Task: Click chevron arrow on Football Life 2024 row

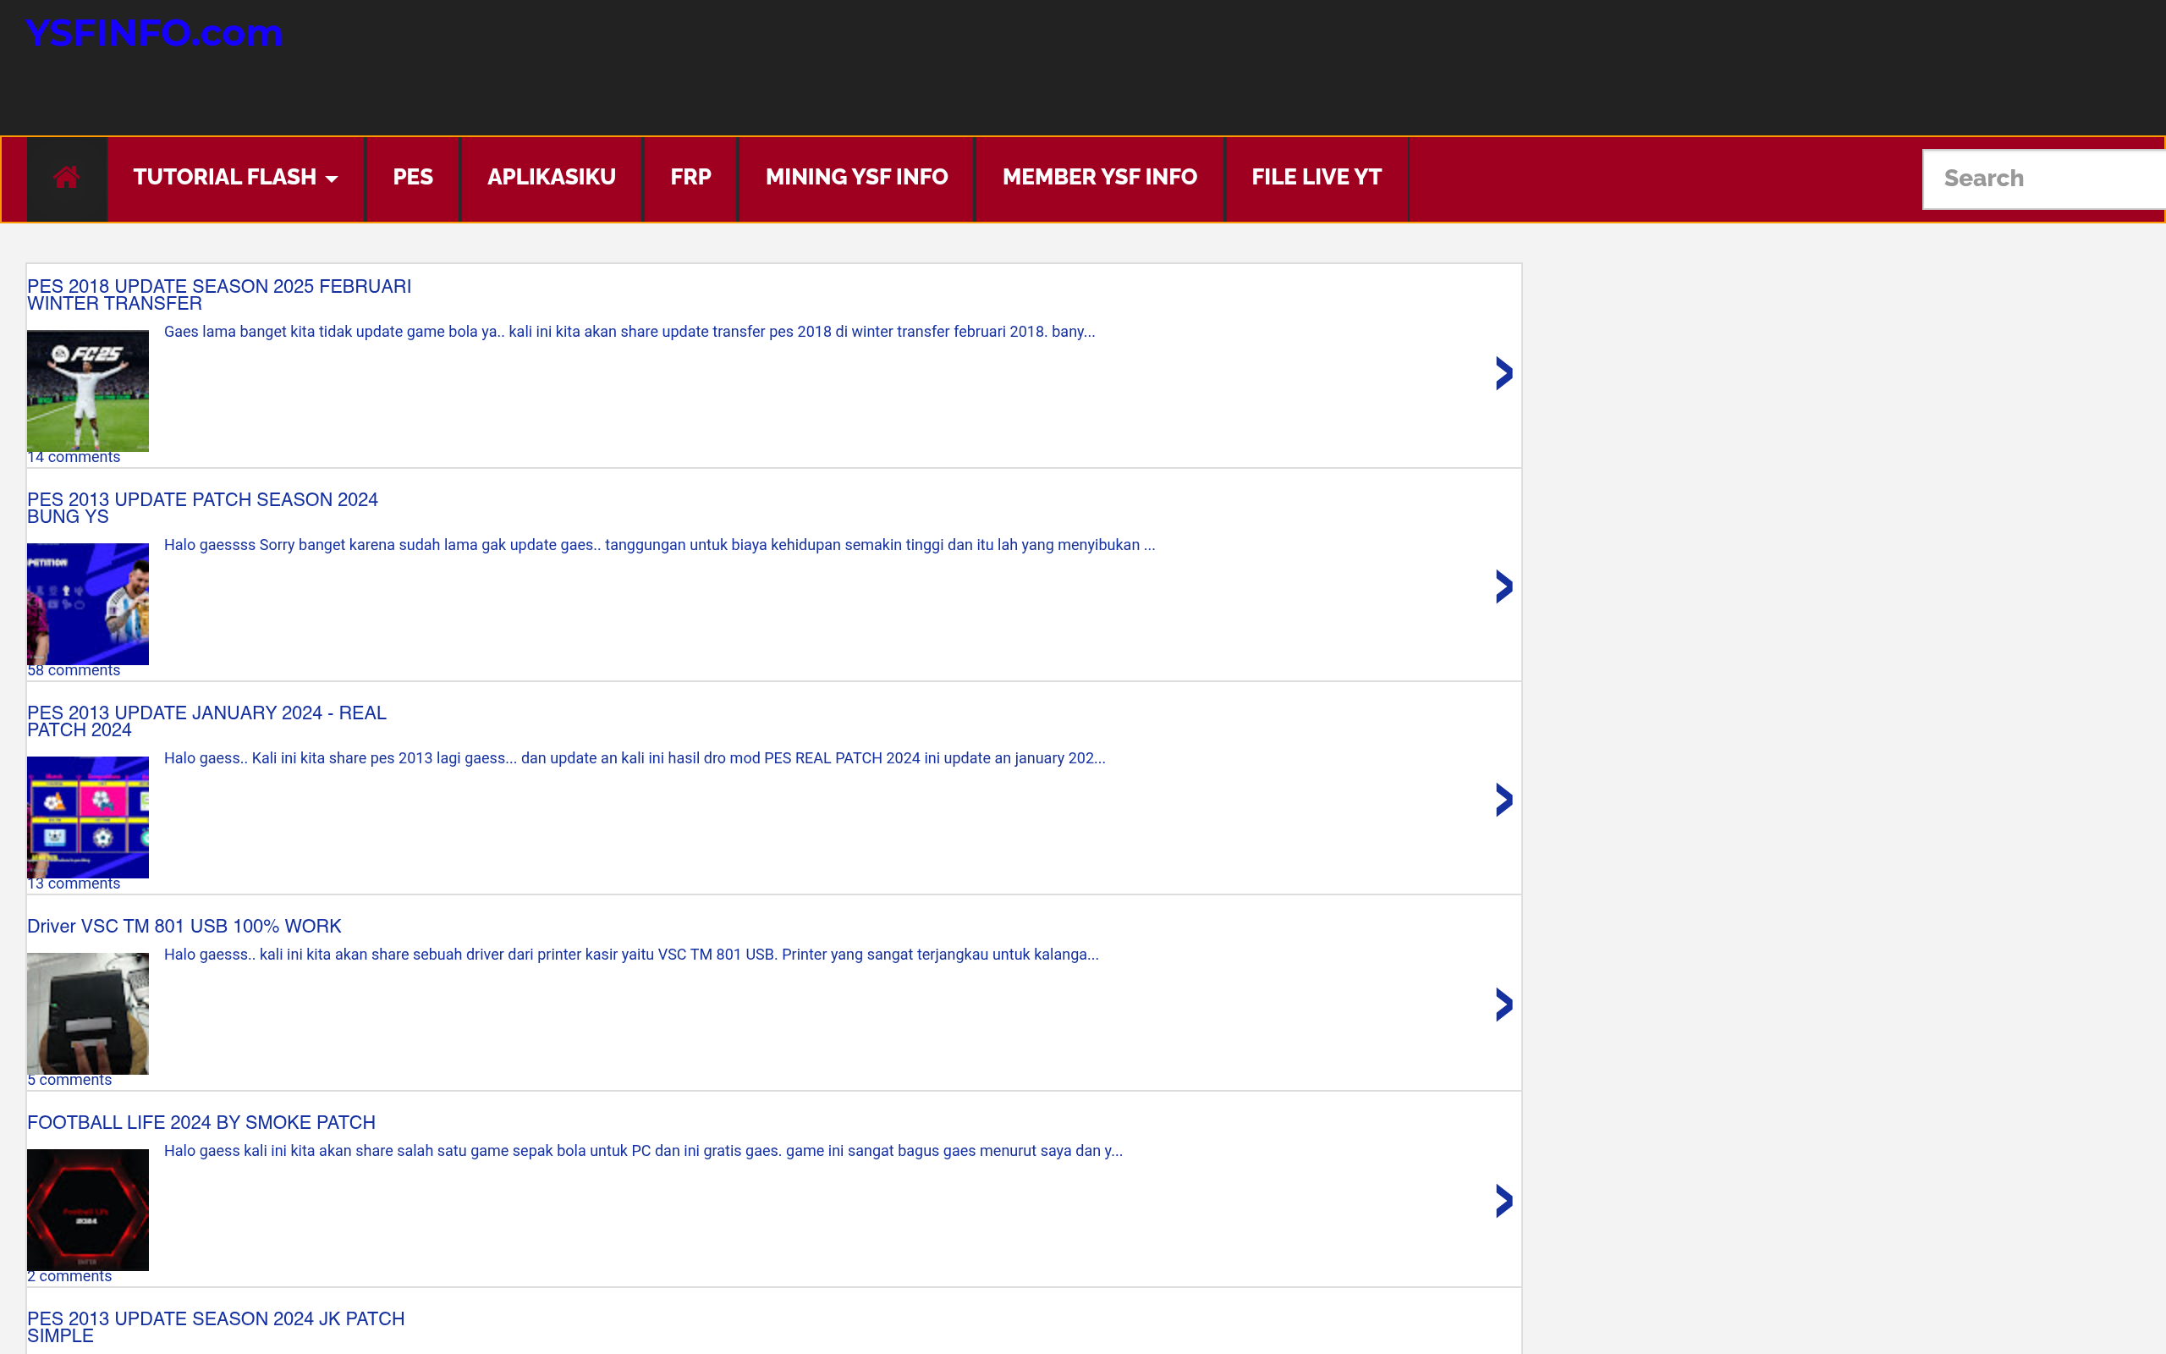Action: click(1504, 1201)
